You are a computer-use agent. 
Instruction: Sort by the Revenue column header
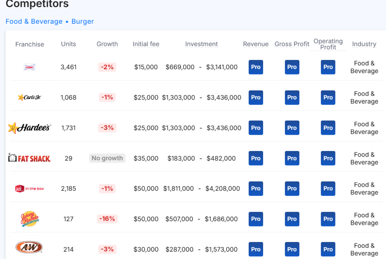256,44
